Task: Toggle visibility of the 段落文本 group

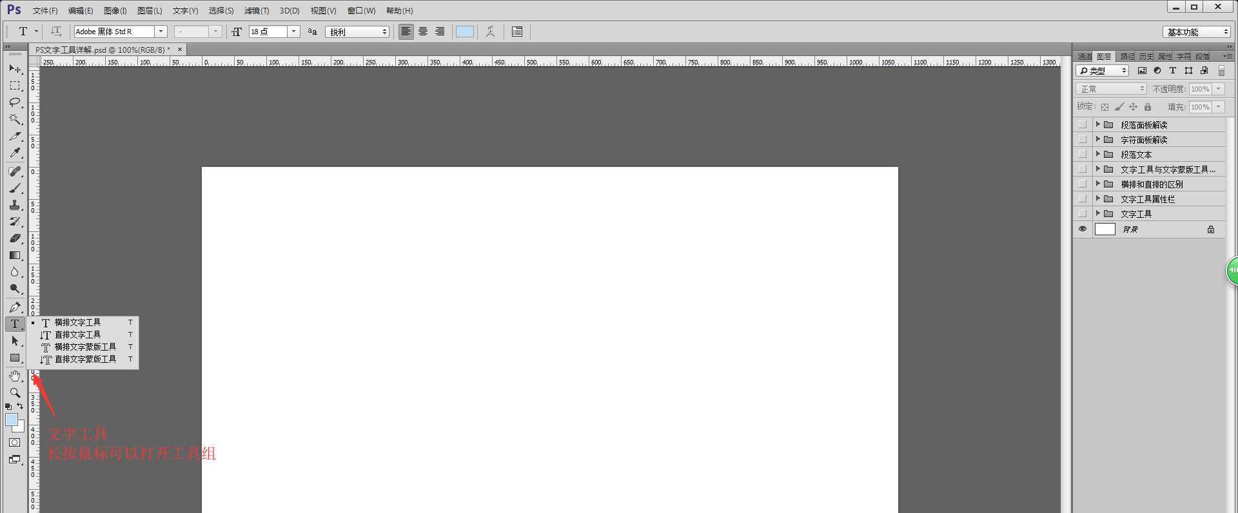Action: point(1083,155)
